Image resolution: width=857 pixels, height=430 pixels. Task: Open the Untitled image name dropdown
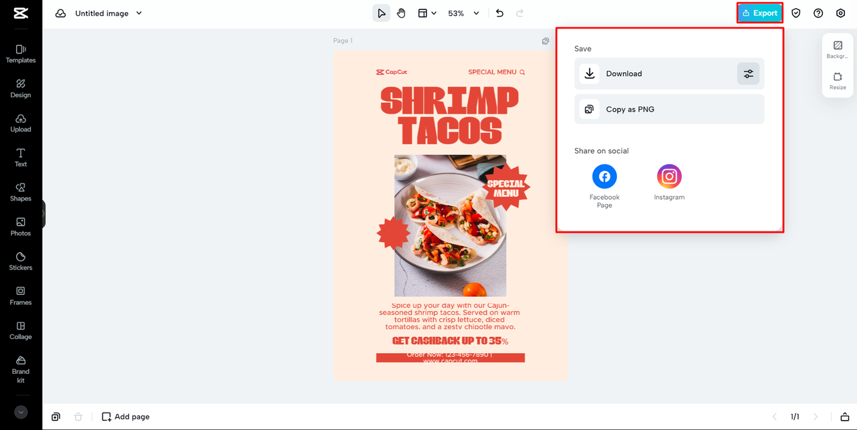pyautogui.click(x=108, y=13)
